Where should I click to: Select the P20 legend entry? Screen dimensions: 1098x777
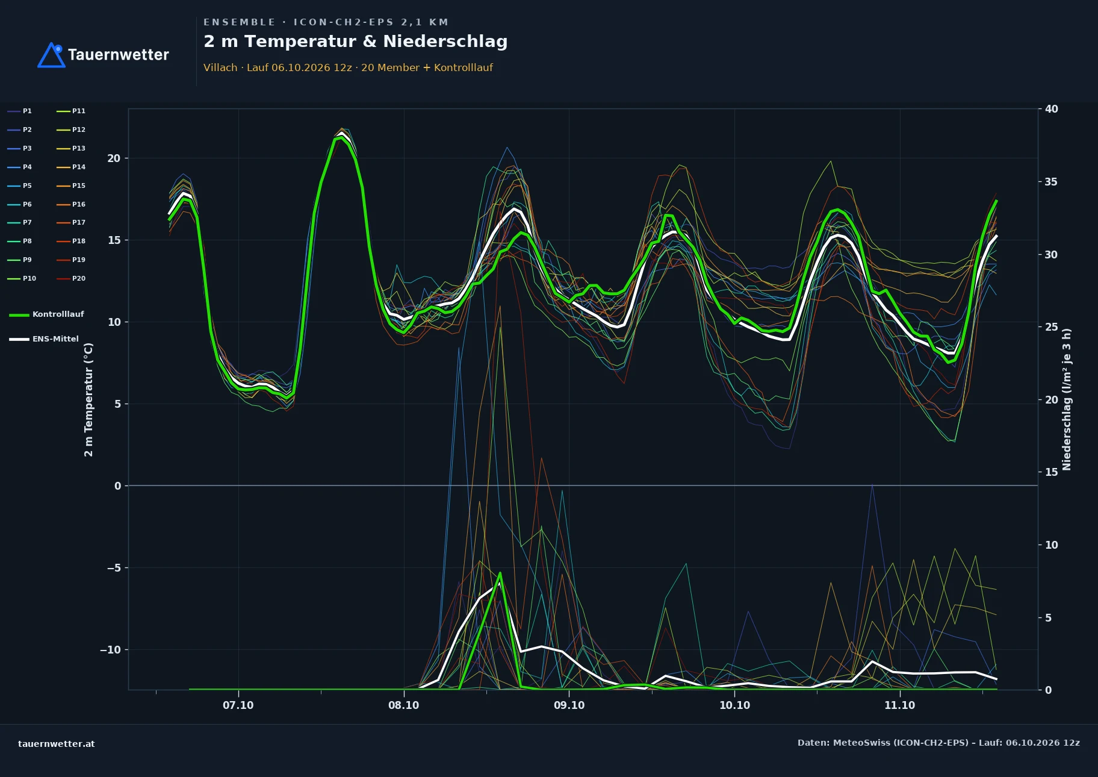pos(71,278)
